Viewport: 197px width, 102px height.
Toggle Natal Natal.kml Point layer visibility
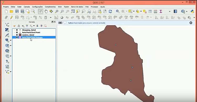tap(17, 32)
